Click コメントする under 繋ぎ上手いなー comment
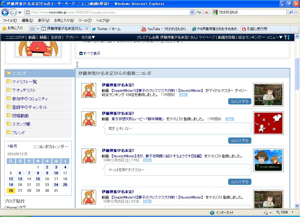Viewport: 300px width, 217px height. pyautogui.click(x=240, y=141)
